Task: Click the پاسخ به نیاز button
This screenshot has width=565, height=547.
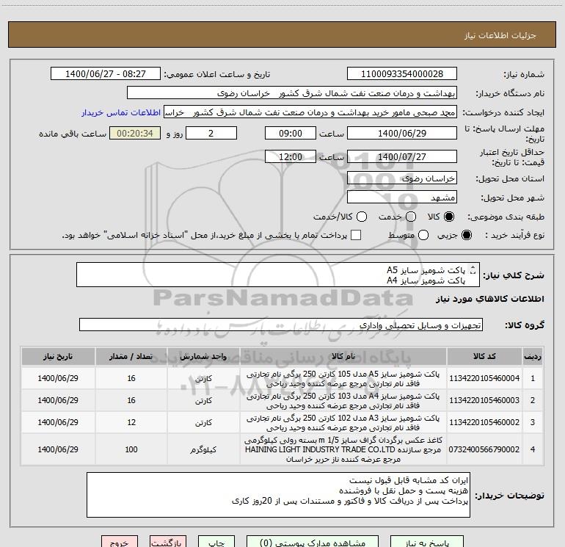Action: pos(427,543)
